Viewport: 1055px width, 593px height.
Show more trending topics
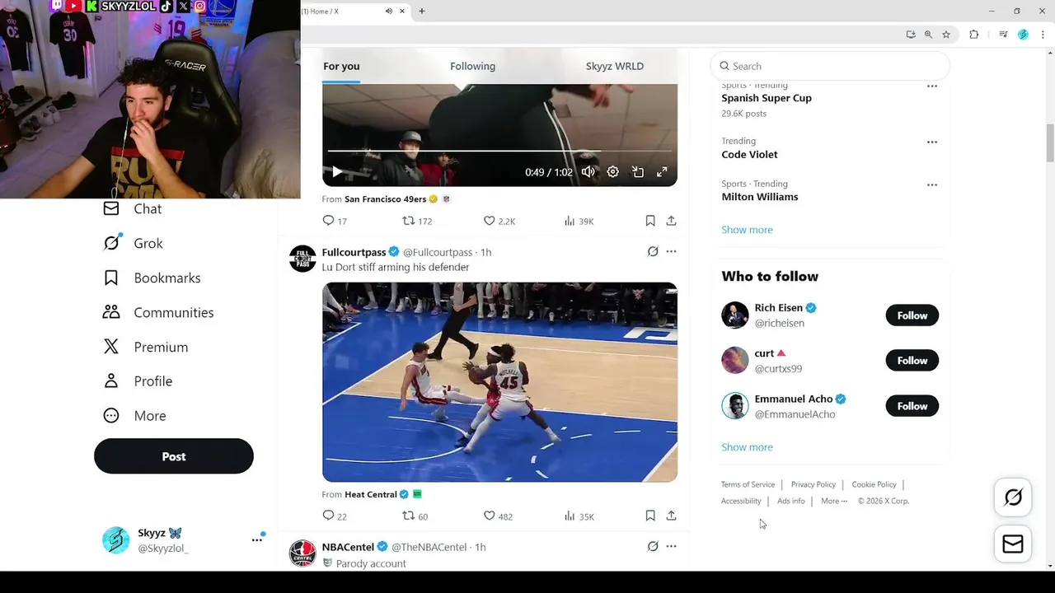coord(747,230)
